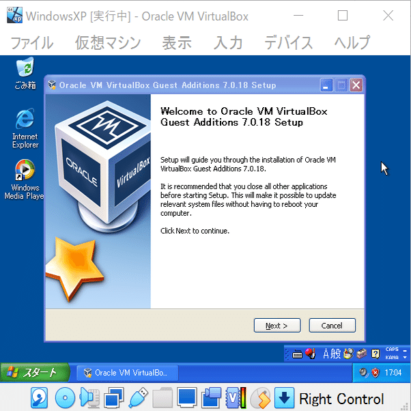This screenshot has width=411, height=411.
Task: Open the language bar options arrow
Action: 405,358
